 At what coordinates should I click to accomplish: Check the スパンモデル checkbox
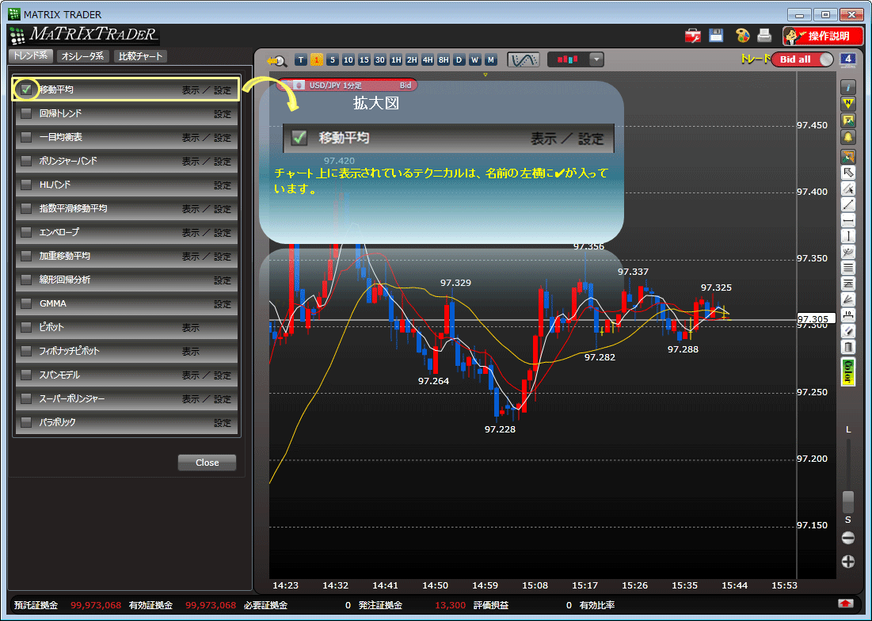(x=26, y=375)
